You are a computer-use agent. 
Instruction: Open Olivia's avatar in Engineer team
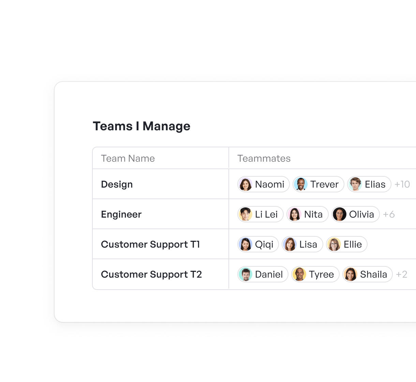click(x=340, y=215)
